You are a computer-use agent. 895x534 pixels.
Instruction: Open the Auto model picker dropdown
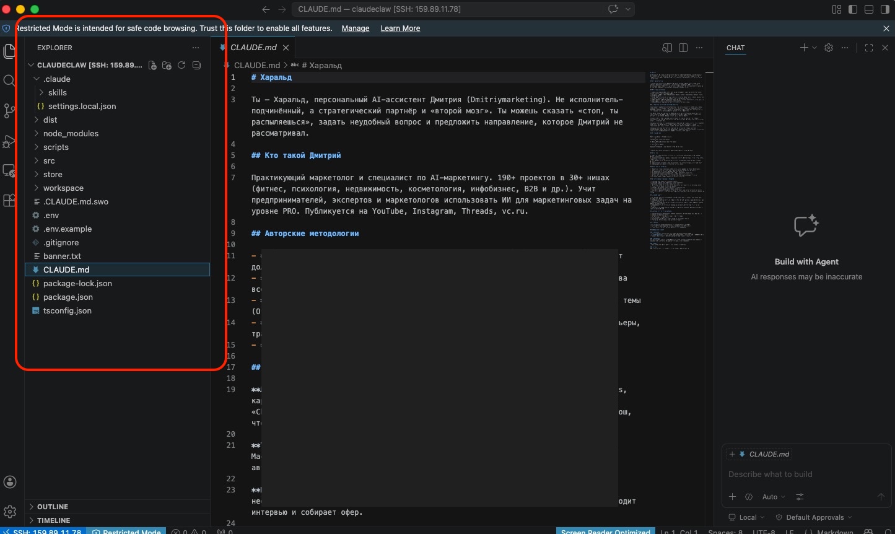coord(774,497)
